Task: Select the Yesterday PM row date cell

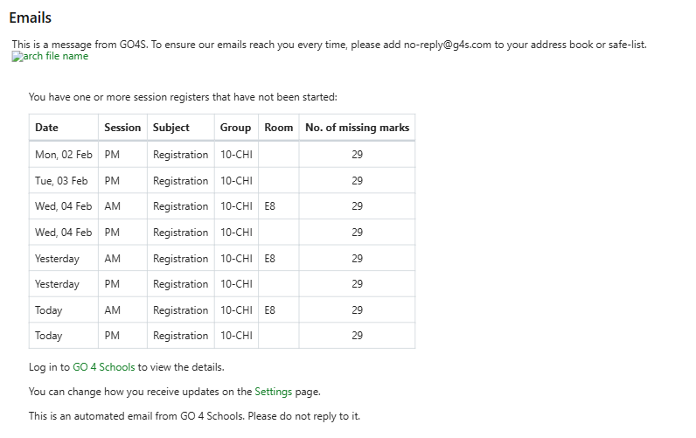Action: pos(57,284)
